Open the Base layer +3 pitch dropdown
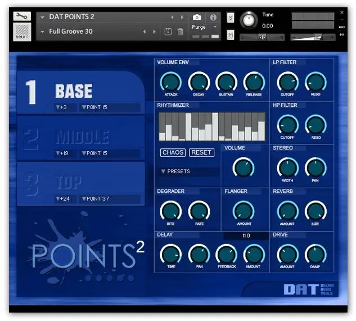 point(65,107)
